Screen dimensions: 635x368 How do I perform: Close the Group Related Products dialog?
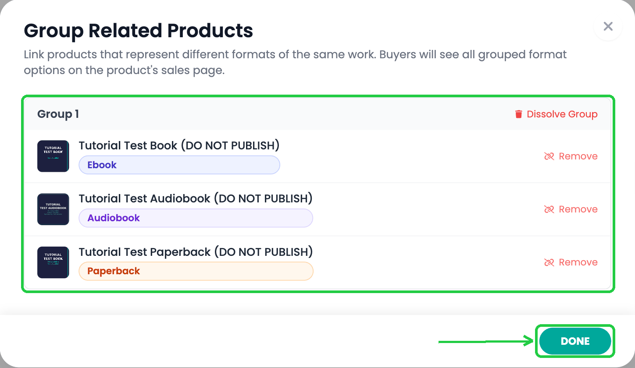608,26
